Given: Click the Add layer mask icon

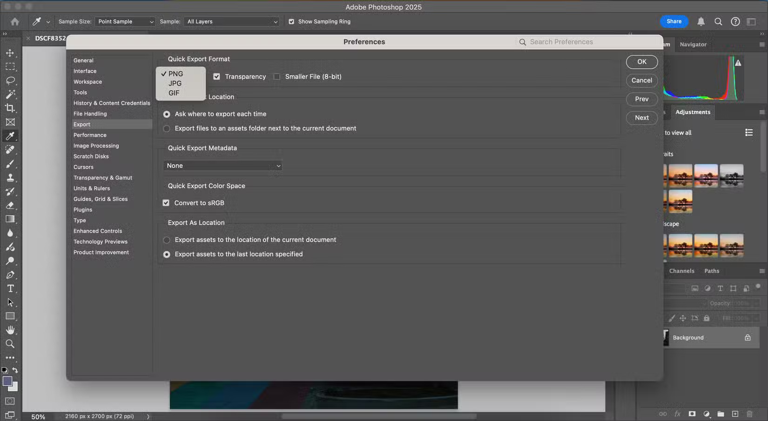Looking at the screenshot, I should pyautogui.click(x=692, y=414).
